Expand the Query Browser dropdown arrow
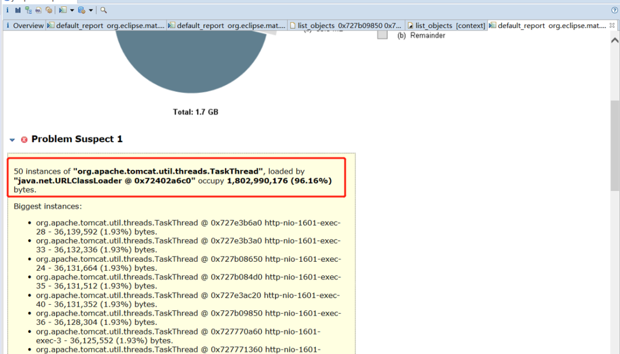The width and height of the screenshot is (620, 354). click(x=91, y=10)
